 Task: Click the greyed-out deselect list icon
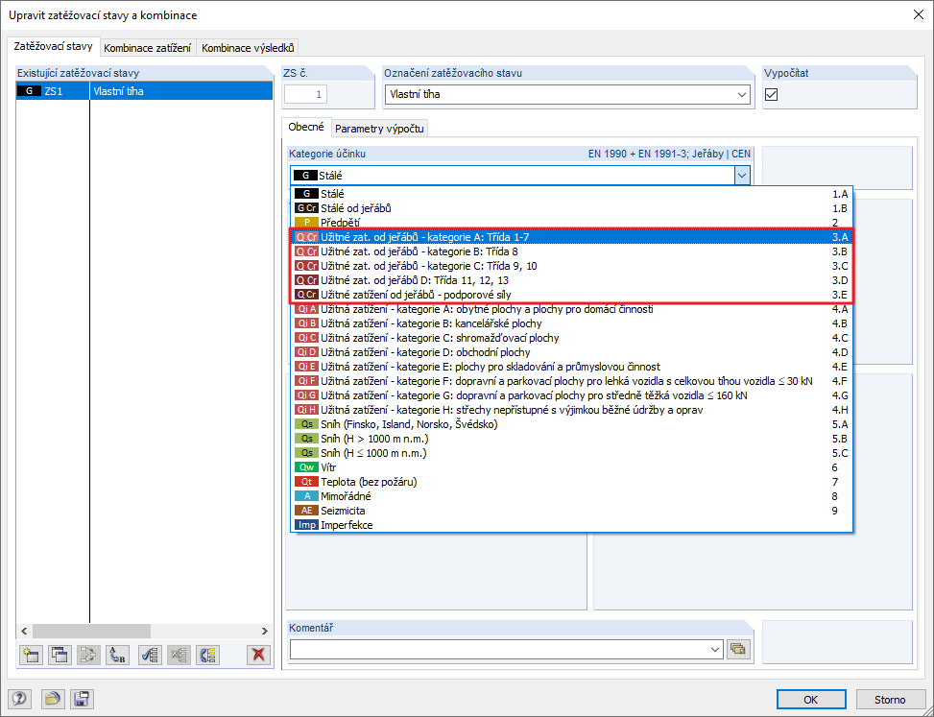(179, 655)
